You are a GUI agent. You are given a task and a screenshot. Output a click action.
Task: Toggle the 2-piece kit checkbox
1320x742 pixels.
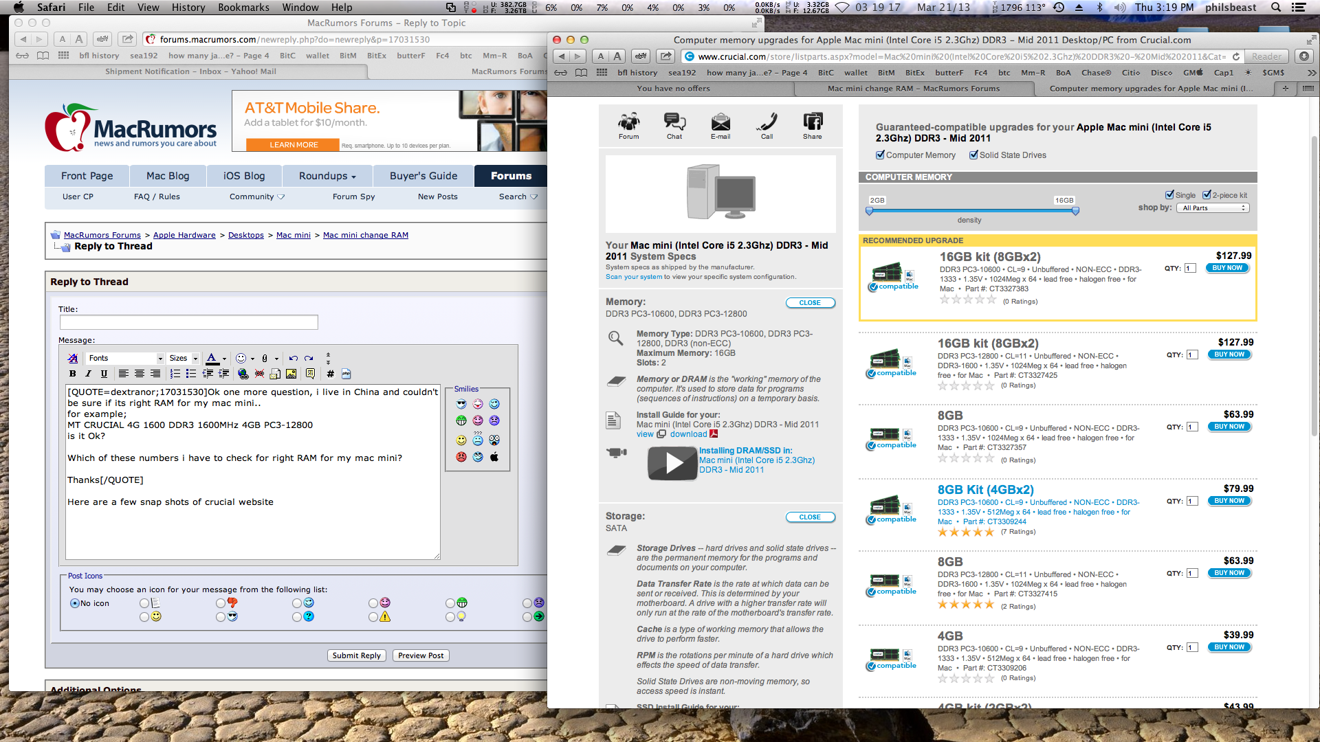(x=1207, y=194)
